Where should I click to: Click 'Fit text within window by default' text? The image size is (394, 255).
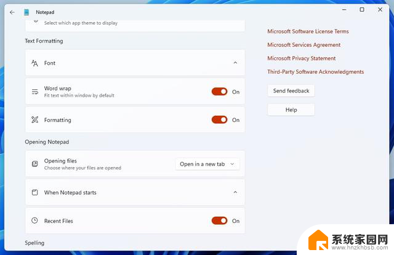click(79, 95)
